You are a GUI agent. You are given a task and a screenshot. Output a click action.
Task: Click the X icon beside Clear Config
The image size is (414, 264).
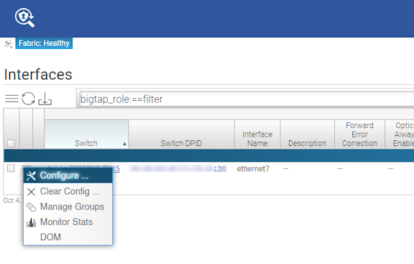[31, 192]
